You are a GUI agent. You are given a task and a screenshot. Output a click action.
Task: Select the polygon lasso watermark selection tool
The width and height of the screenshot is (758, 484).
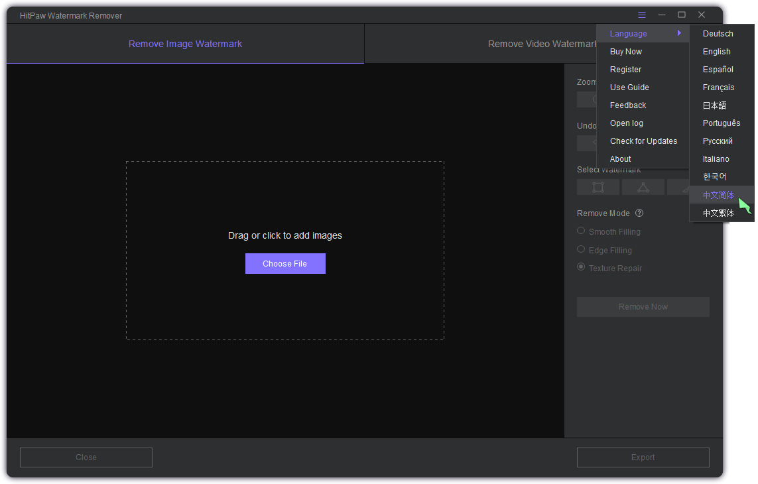click(643, 188)
